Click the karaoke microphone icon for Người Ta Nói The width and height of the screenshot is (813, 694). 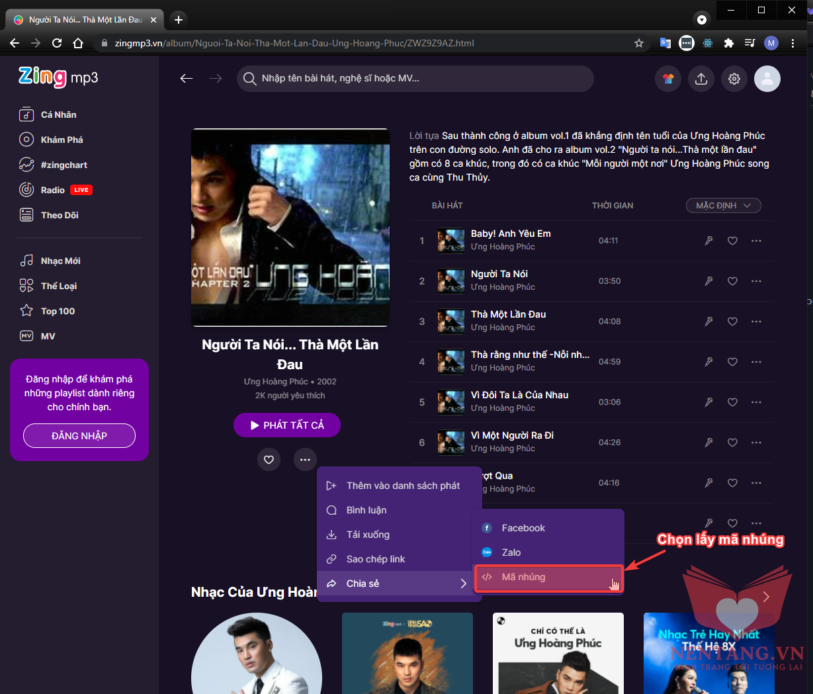coord(708,281)
